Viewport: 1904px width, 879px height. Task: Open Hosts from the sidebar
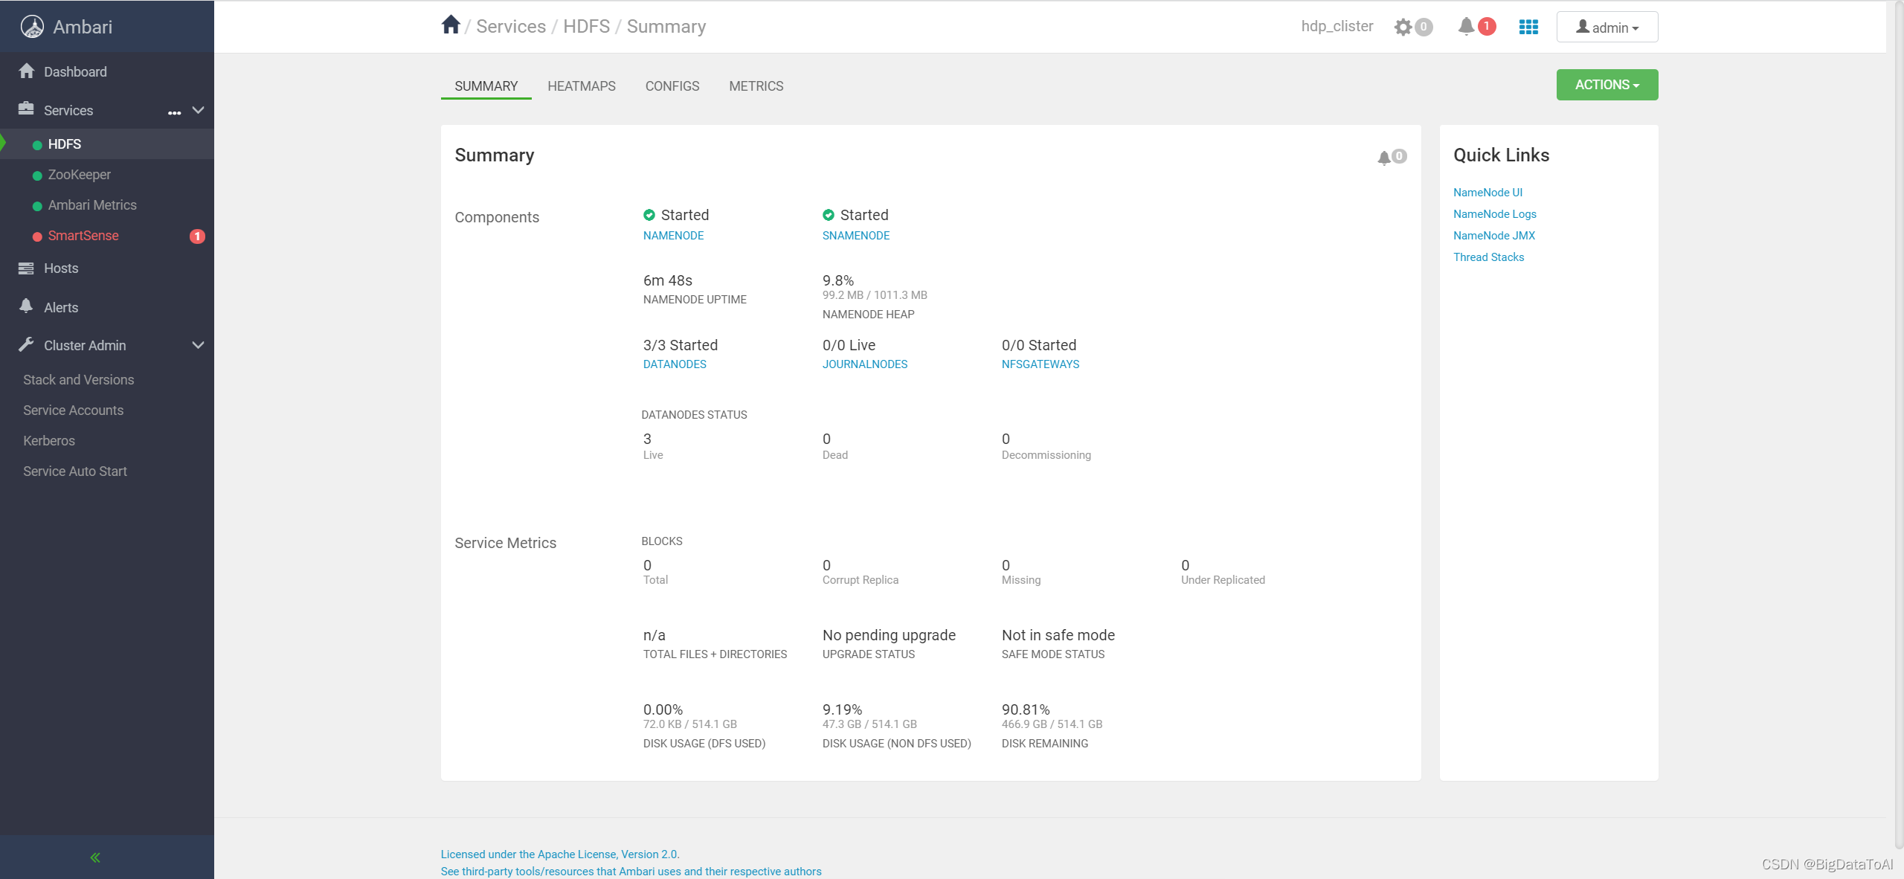[x=61, y=268]
